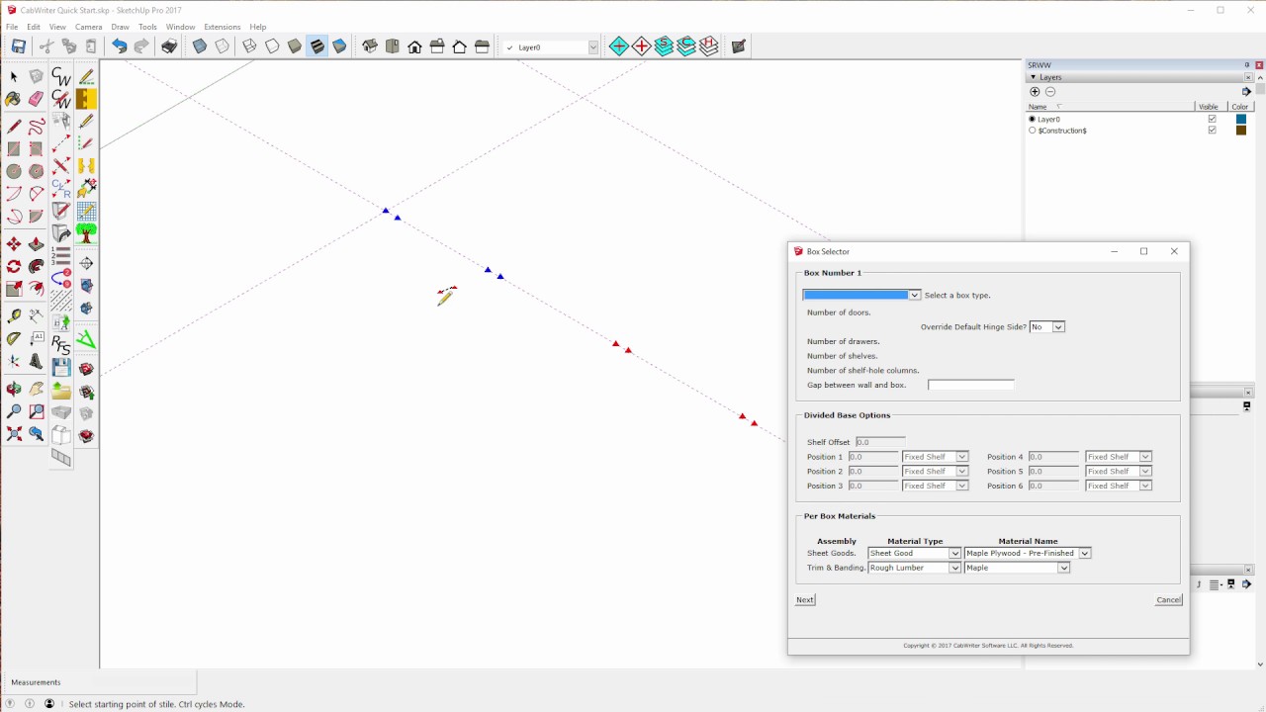Select the Orbit tool

coord(14,390)
